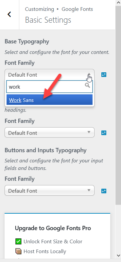Viewport: 121px width, 262px height.
Task: Click the Unlock Font Size & Color text
Action: 53,241
